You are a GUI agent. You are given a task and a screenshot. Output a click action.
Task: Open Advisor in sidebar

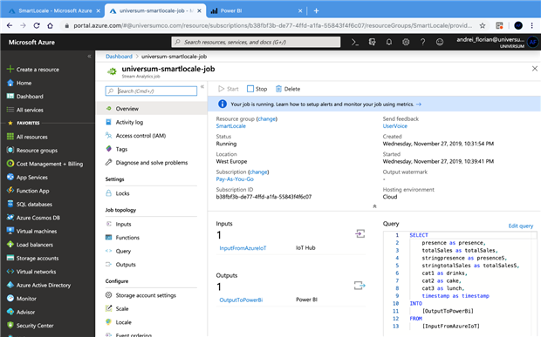(x=21, y=312)
